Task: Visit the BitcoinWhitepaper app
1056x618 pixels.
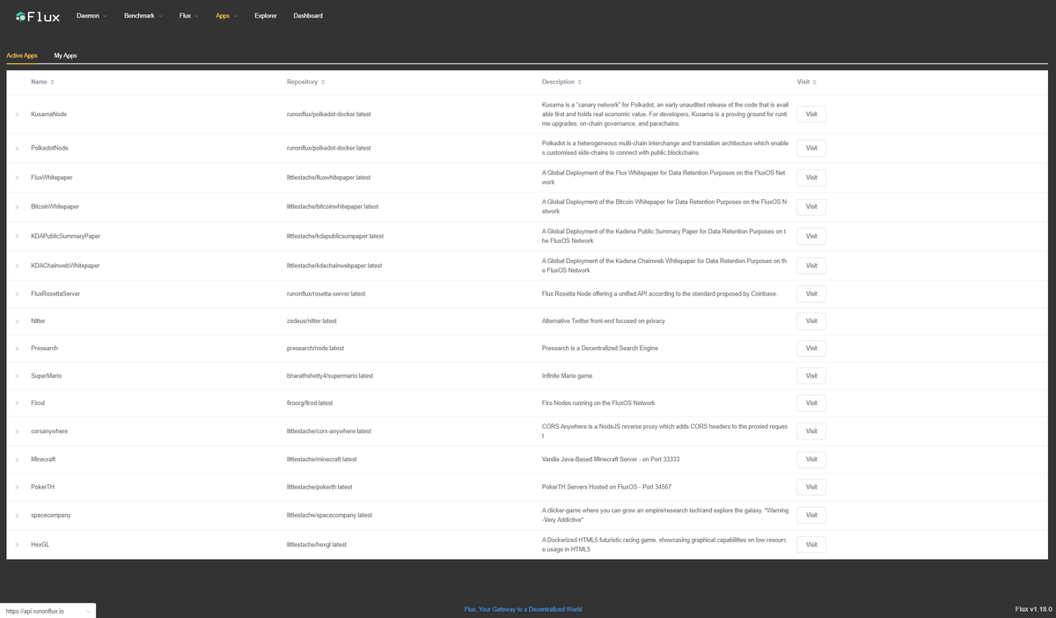Action: [811, 207]
